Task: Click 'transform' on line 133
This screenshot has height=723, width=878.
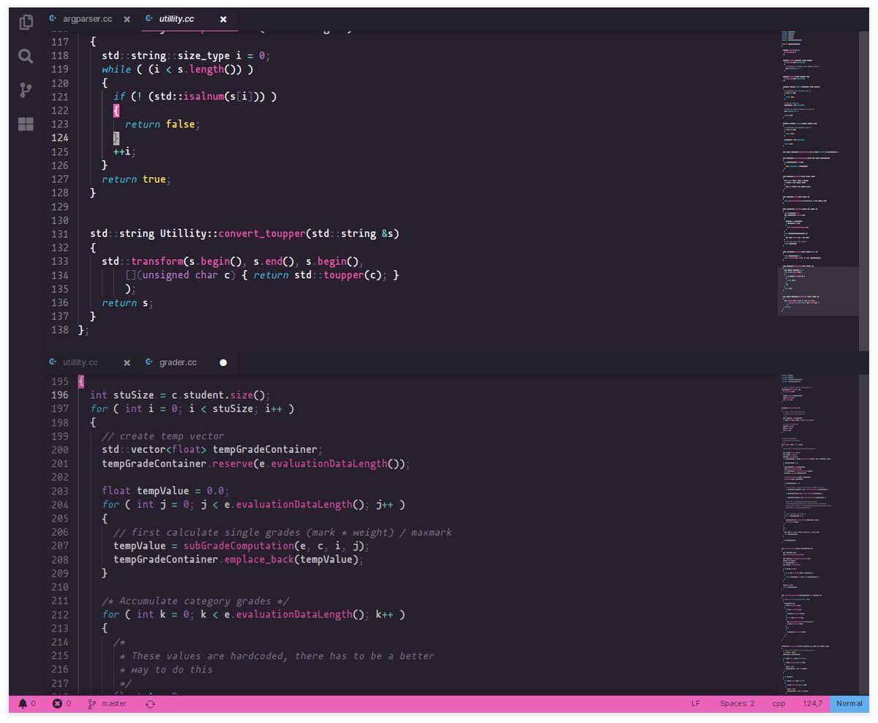Action: point(157,261)
